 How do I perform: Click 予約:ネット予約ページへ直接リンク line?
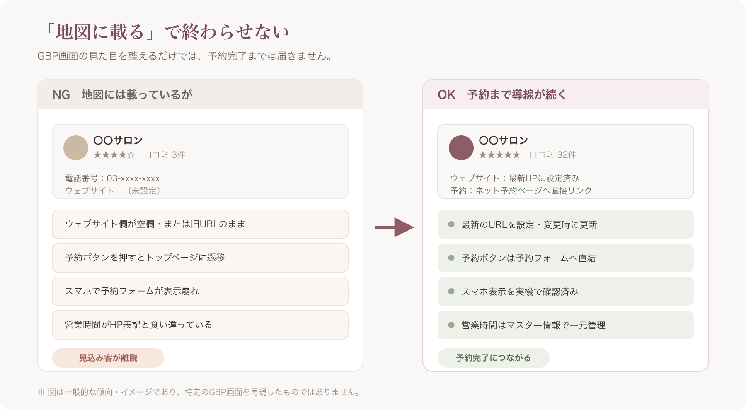tap(521, 191)
